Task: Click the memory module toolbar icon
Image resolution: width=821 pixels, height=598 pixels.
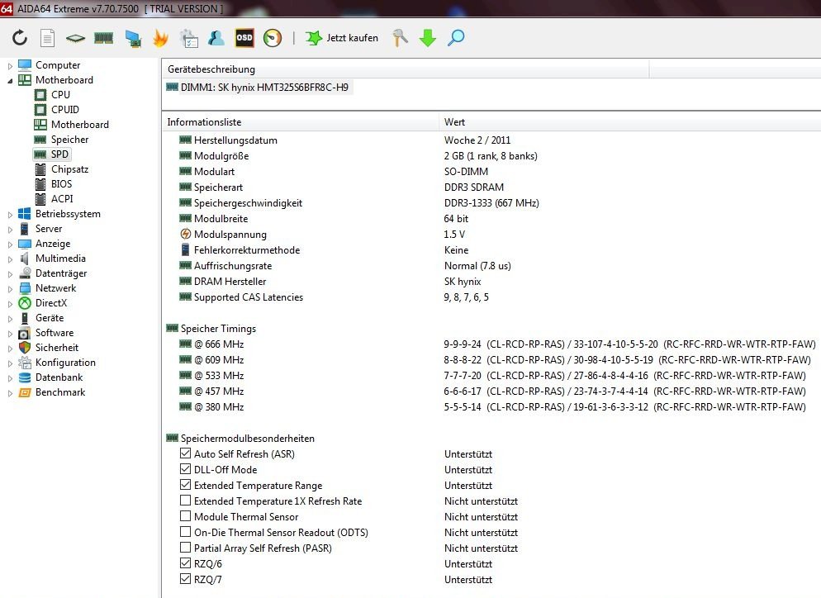Action: coord(103,38)
